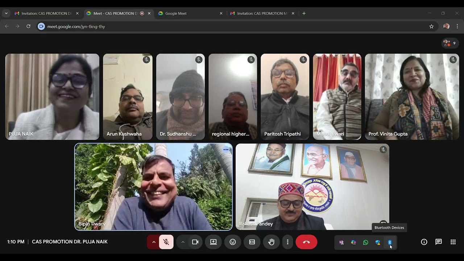The height and width of the screenshot is (261, 464).
Task: Open Chrome profile avatar
Action: tap(447, 26)
